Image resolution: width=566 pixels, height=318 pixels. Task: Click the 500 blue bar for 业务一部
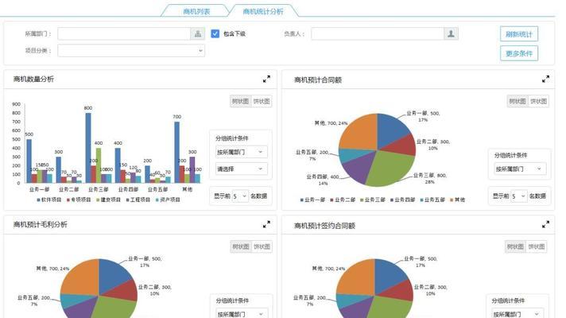point(29,161)
